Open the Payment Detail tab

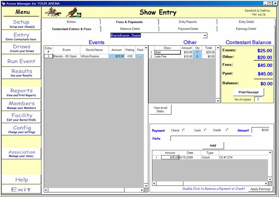[188, 29]
